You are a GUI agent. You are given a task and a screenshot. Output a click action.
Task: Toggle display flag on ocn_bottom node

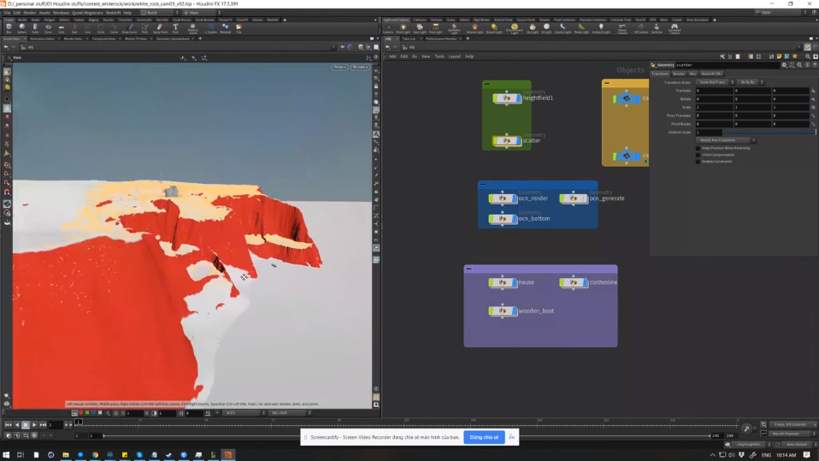[x=514, y=218]
